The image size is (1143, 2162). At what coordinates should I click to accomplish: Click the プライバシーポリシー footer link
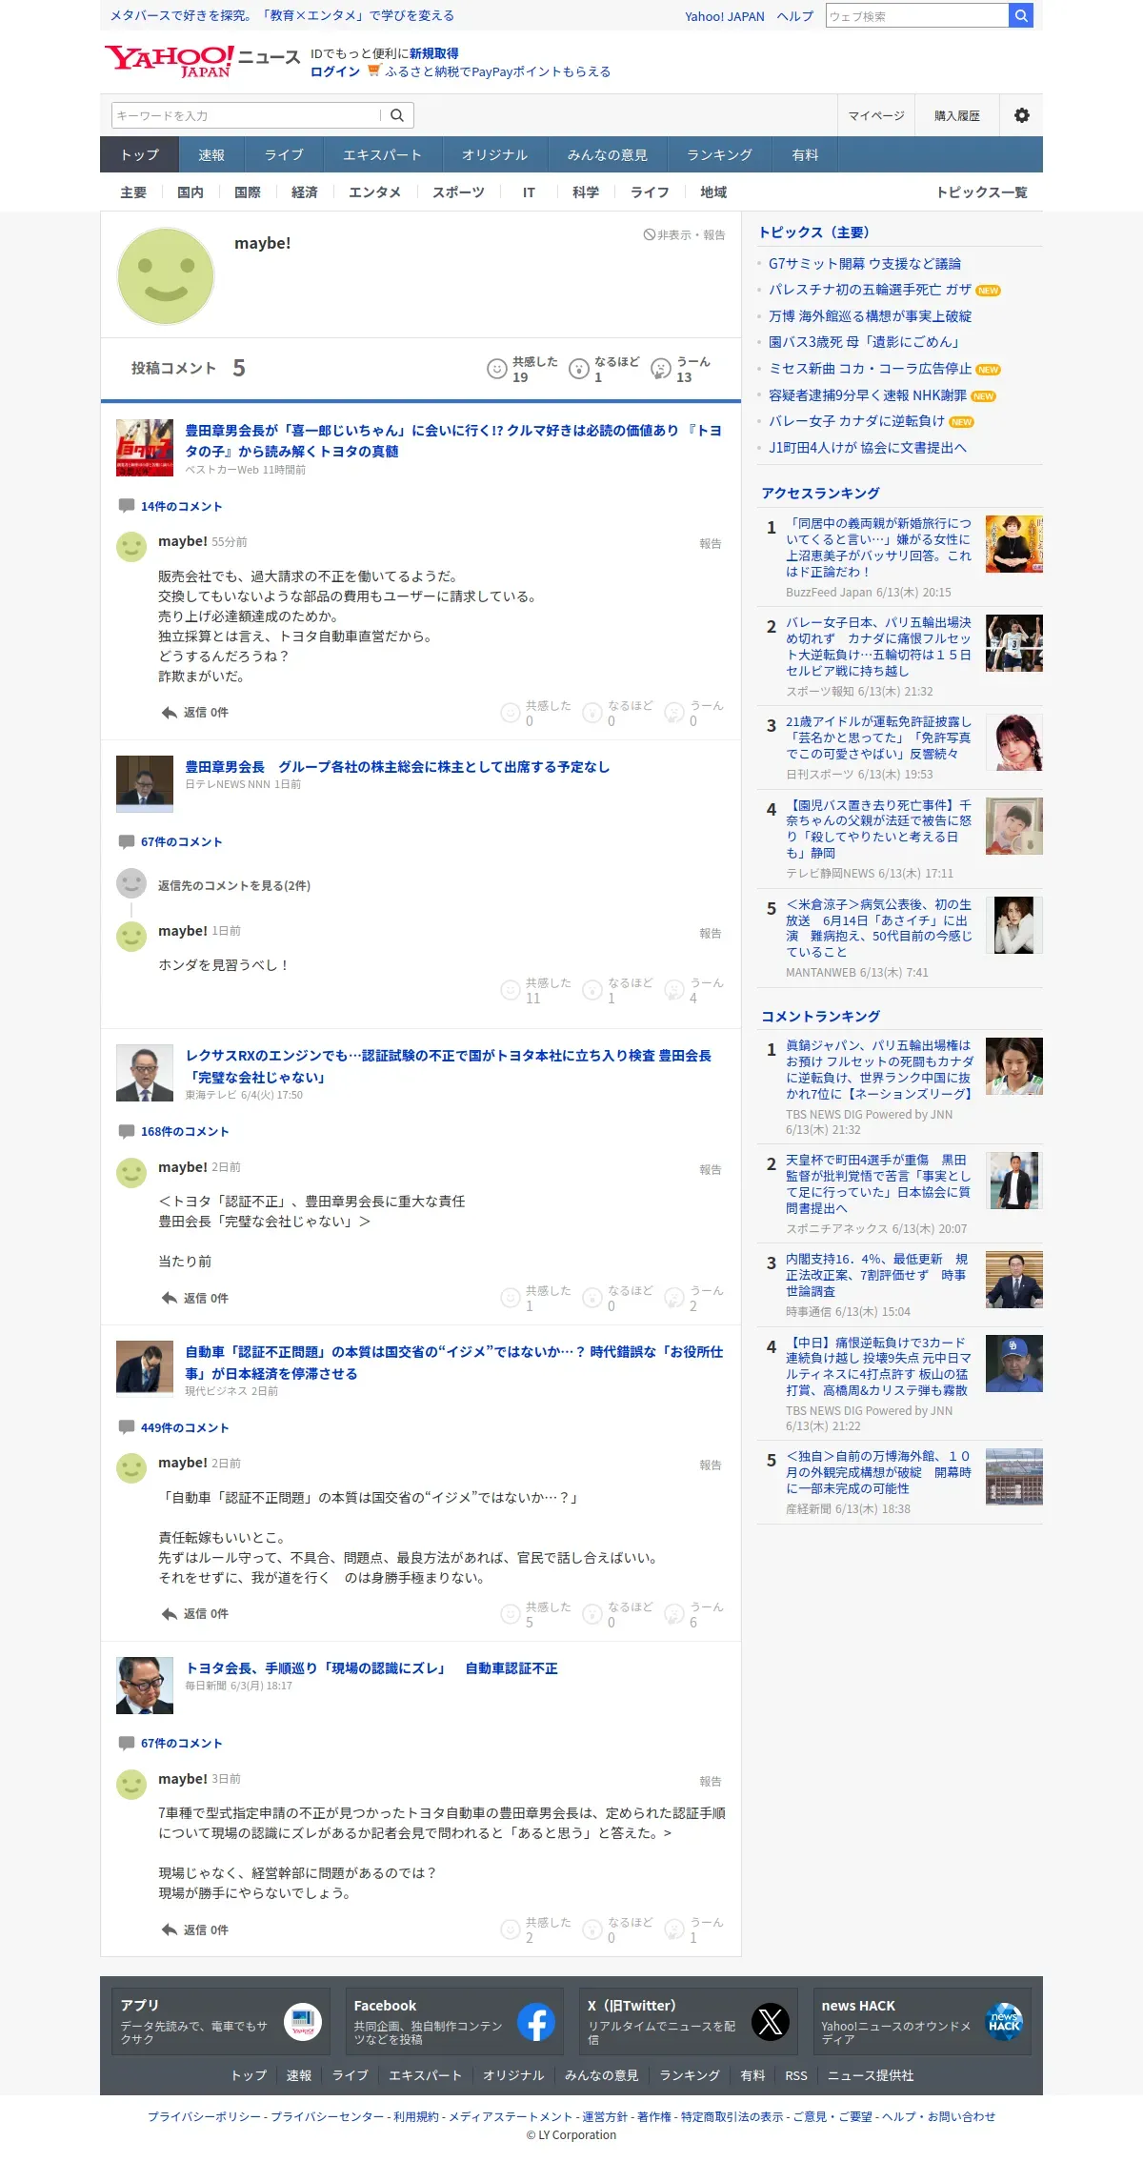point(204,2116)
